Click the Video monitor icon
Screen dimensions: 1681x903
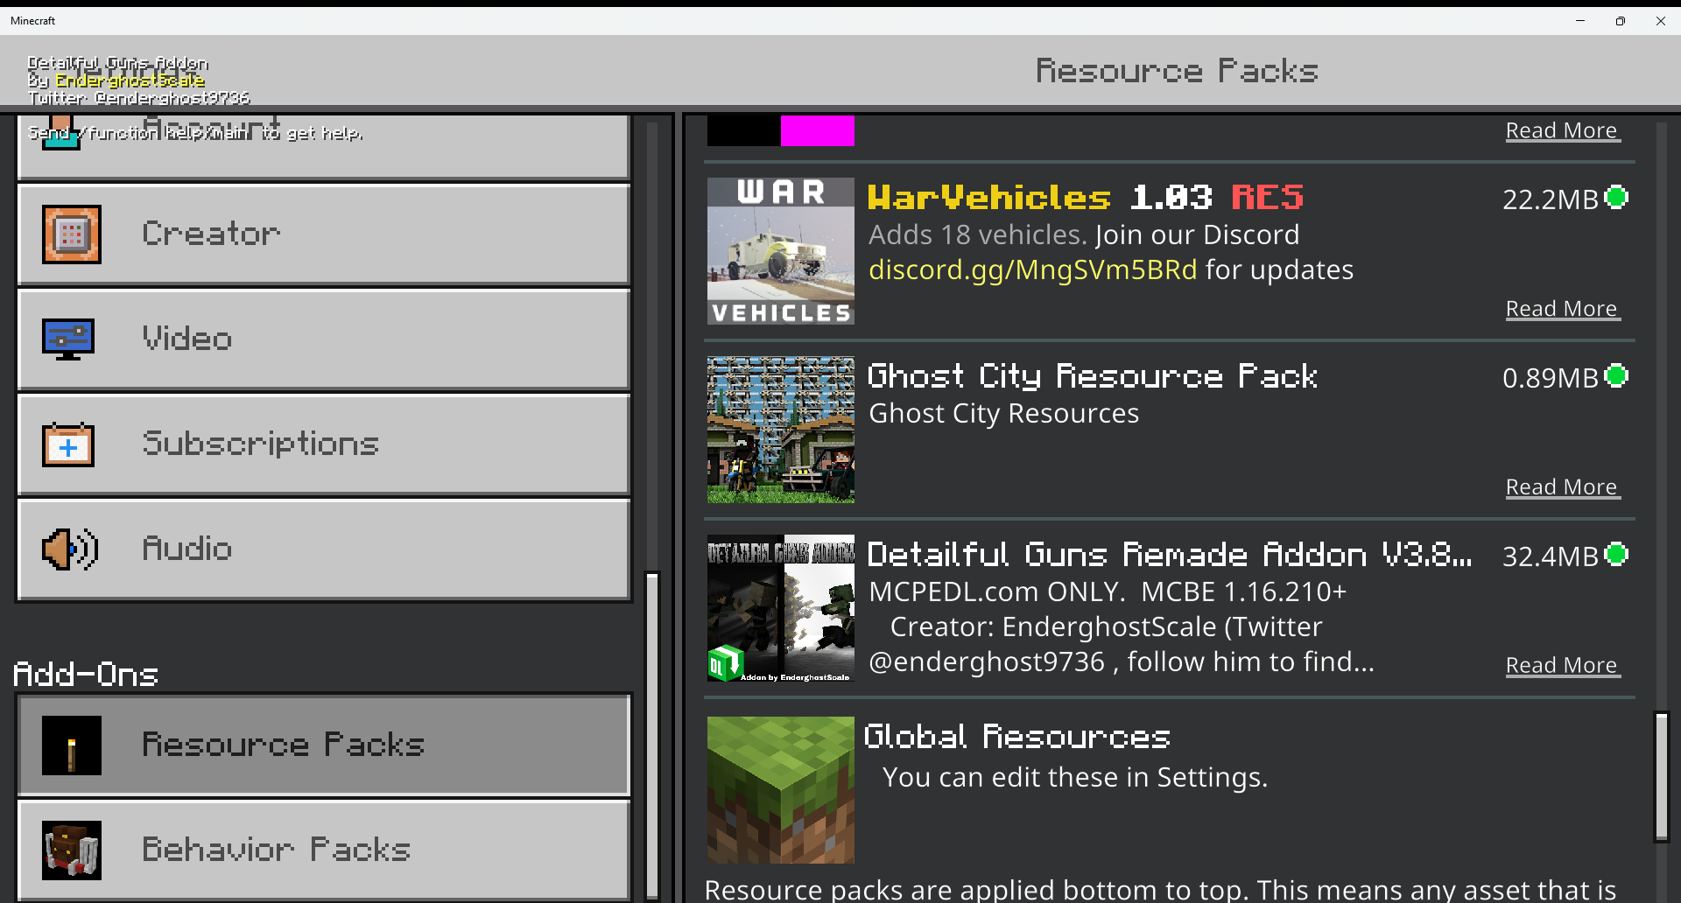[68, 339]
